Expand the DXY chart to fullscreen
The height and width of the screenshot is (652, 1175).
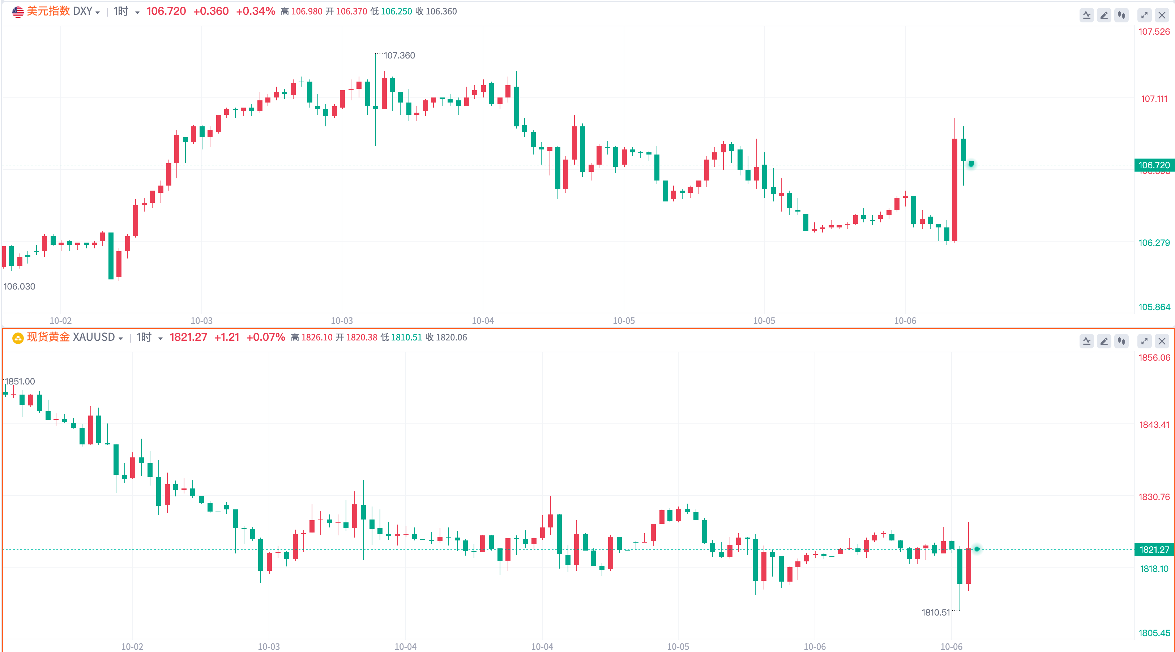point(1144,16)
